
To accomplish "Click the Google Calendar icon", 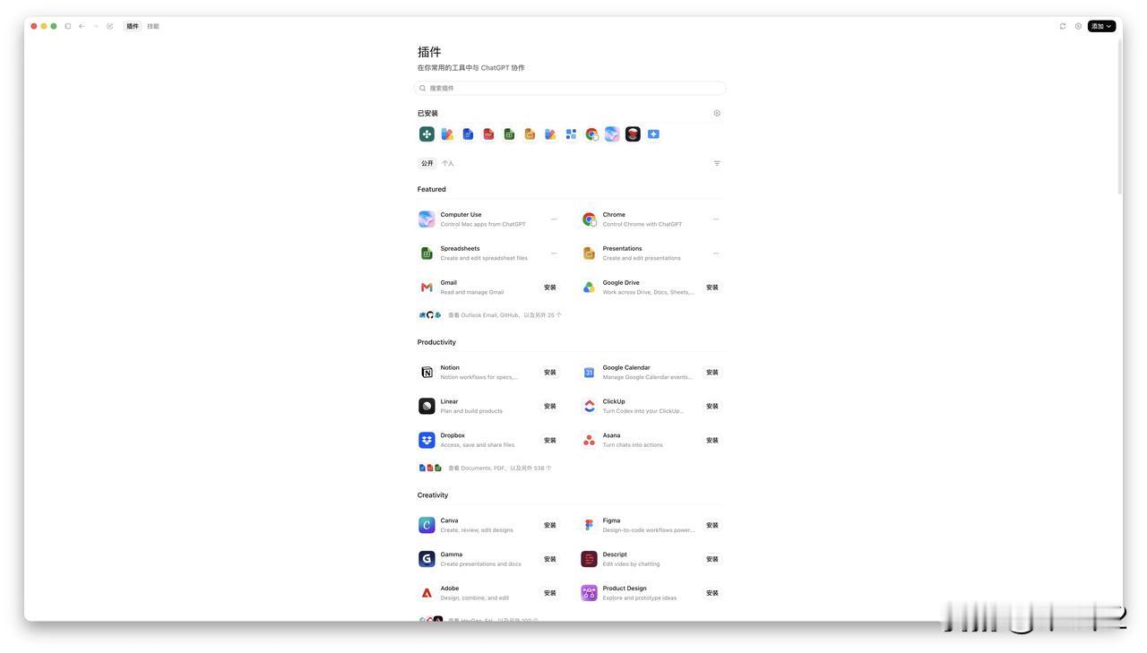I will [x=589, y=373].
